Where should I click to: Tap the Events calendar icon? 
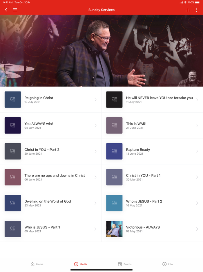point(120,264)
